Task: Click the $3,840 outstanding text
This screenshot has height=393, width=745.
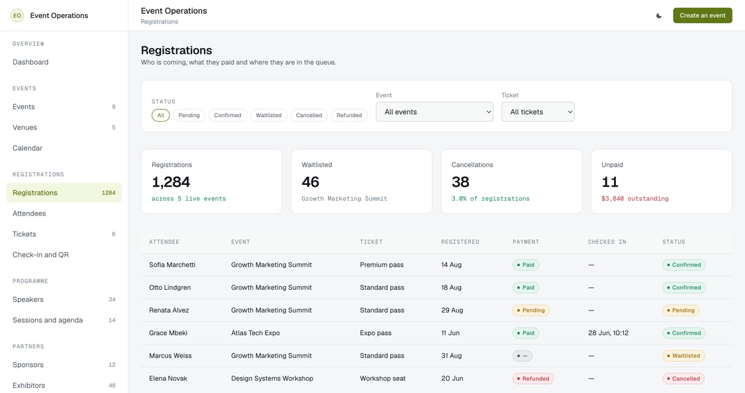Action: tap(635, 199)
